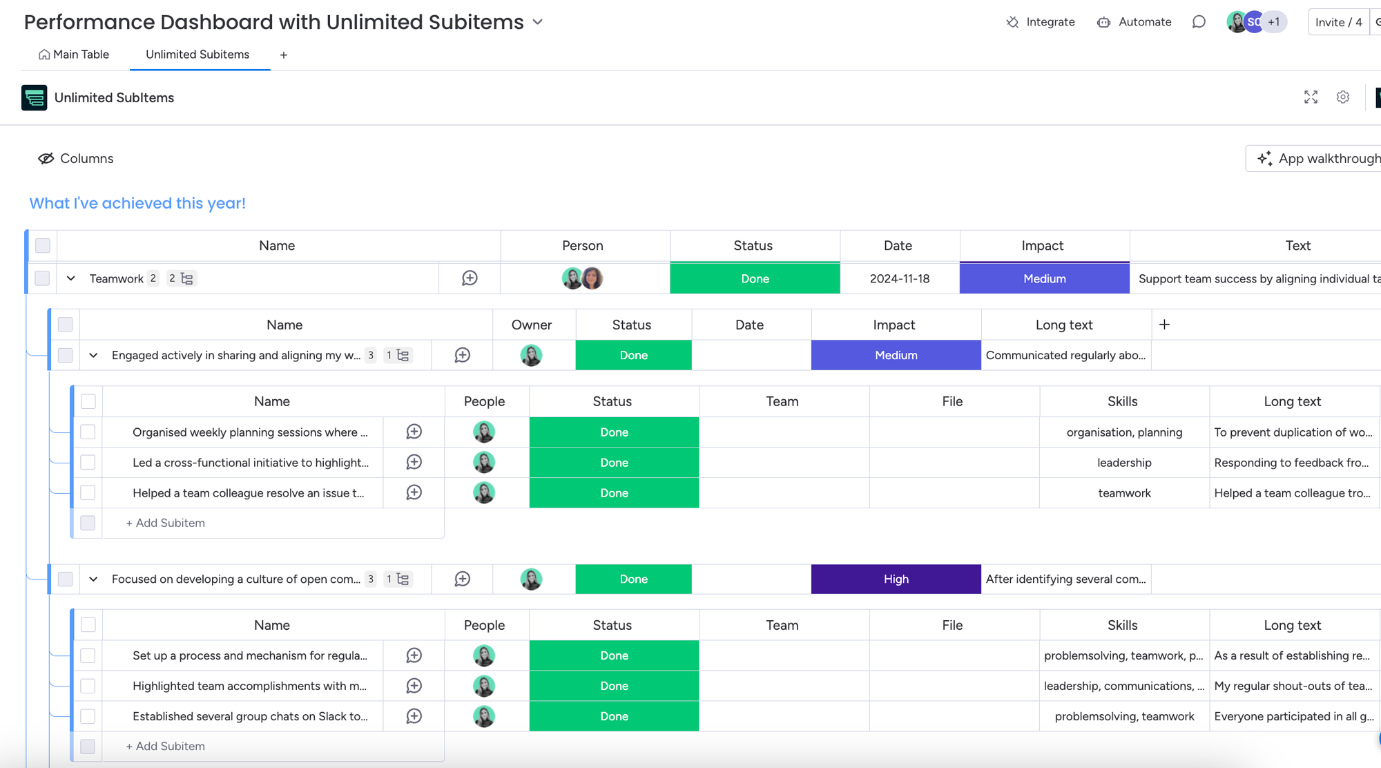Collapse Focused on developing a culture row

click(93, 579)
